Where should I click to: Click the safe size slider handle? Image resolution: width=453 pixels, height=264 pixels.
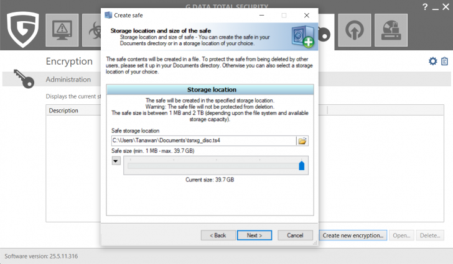tap(301, 166)
